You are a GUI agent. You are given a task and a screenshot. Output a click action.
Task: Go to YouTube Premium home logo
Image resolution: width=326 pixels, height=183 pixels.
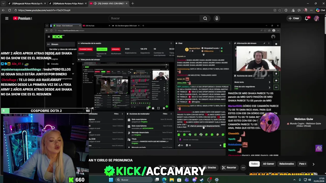click(22, 18)
